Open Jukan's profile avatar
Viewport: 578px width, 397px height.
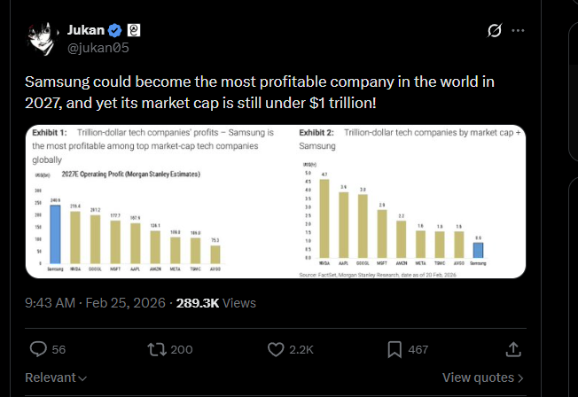42,38
